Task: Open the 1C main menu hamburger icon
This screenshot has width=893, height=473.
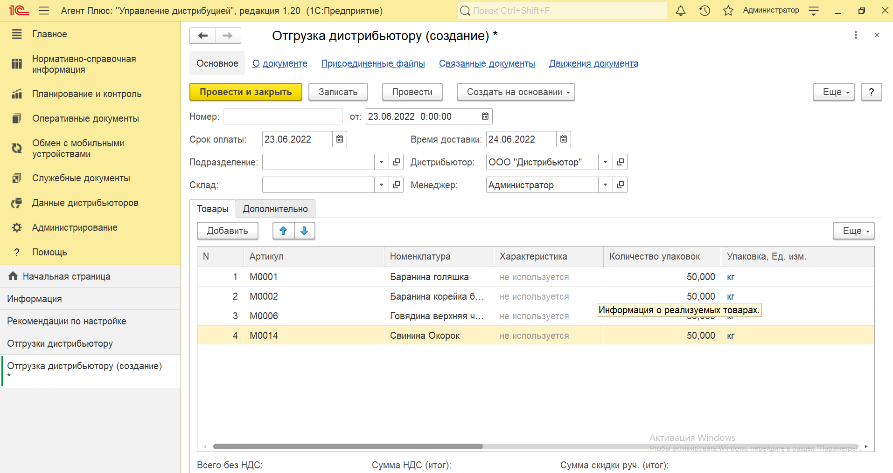Action: [44, 10]
